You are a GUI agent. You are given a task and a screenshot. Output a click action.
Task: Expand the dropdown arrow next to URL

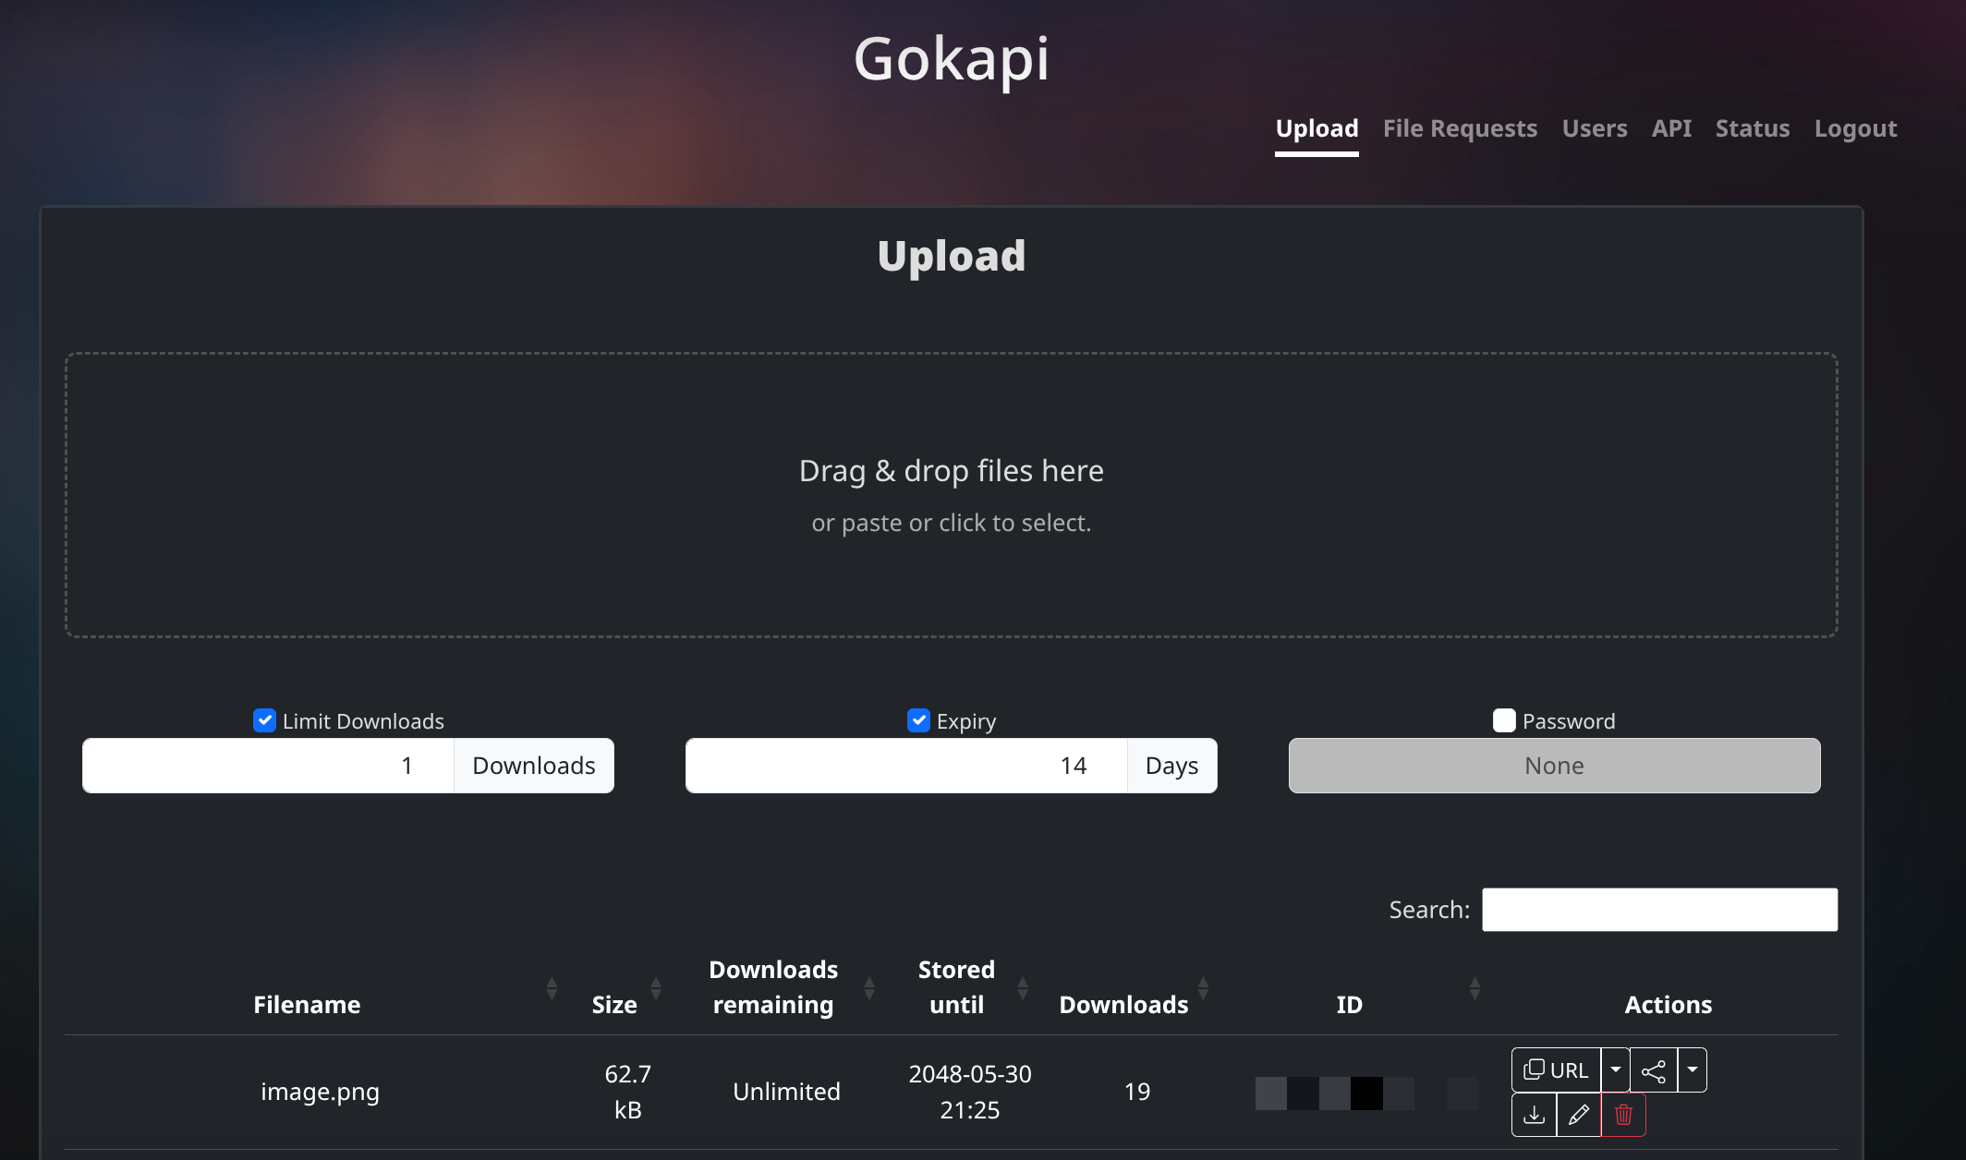1615,1070
